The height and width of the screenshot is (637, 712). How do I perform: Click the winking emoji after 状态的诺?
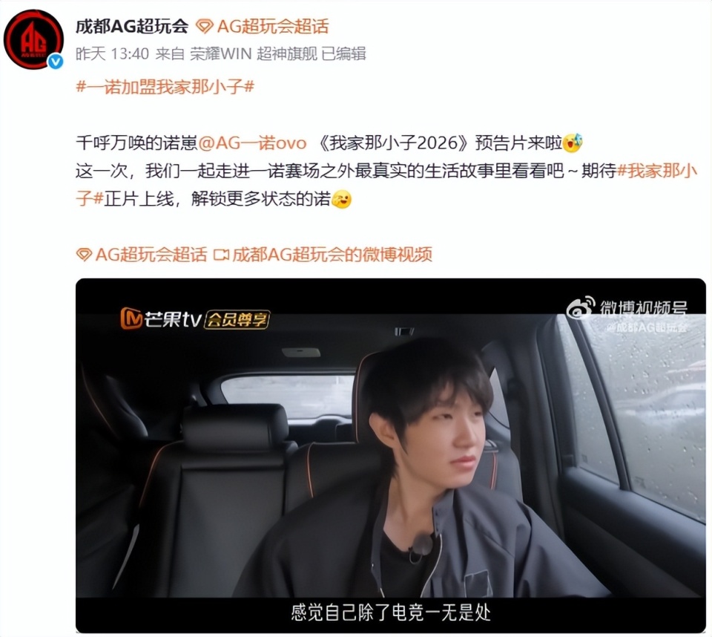pyautogui.click(x=341, y=199)
